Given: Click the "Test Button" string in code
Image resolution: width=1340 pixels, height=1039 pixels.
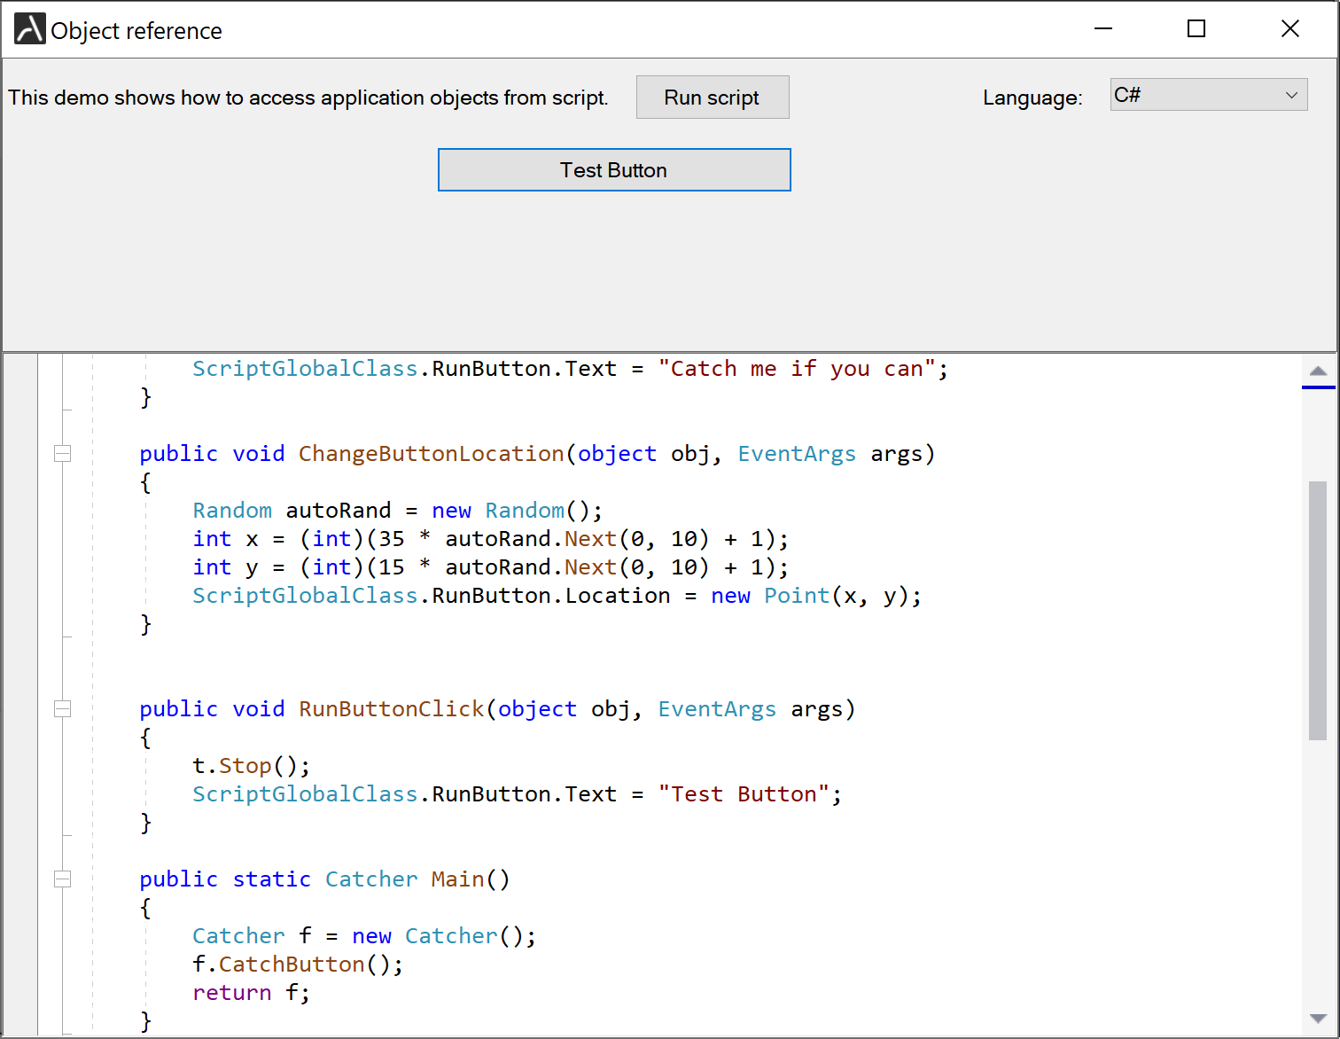Looking at the screenshot, I should (x=744, y=794).
